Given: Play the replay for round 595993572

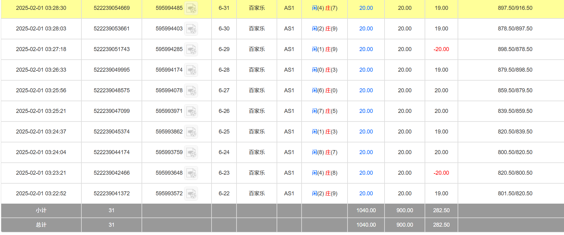Looking at the screenshot, I should tap(191, 194).
